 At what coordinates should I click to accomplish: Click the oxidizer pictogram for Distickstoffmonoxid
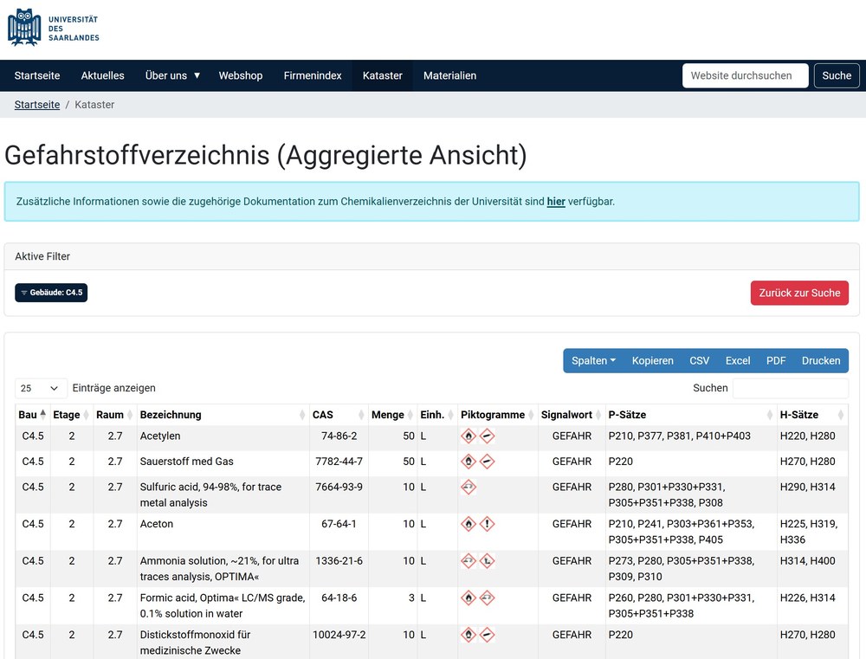(469, 635)
